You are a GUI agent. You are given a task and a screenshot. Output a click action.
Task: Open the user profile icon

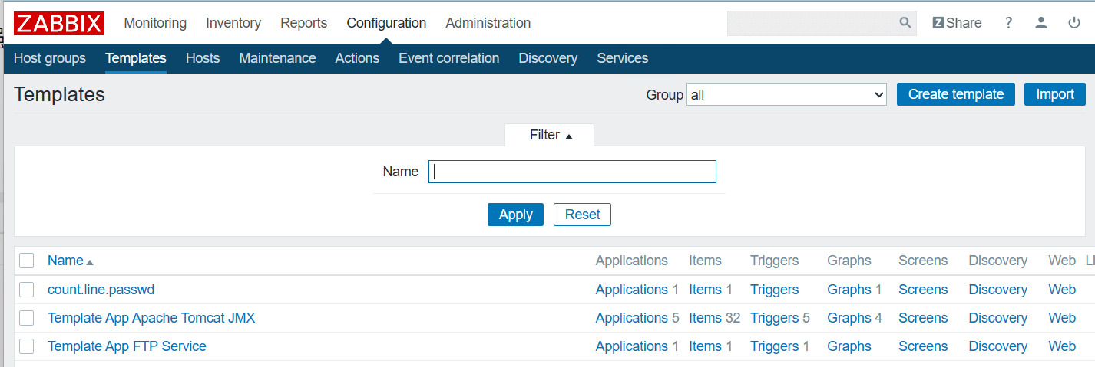[x=1041, y=23]
